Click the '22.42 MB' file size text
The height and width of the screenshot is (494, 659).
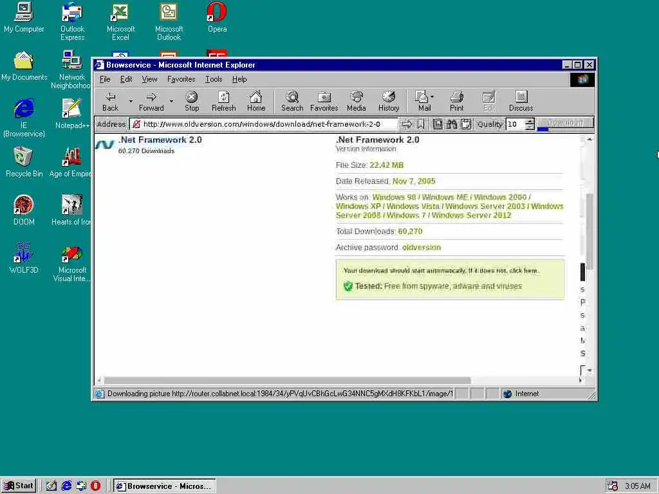click(386, 165)
